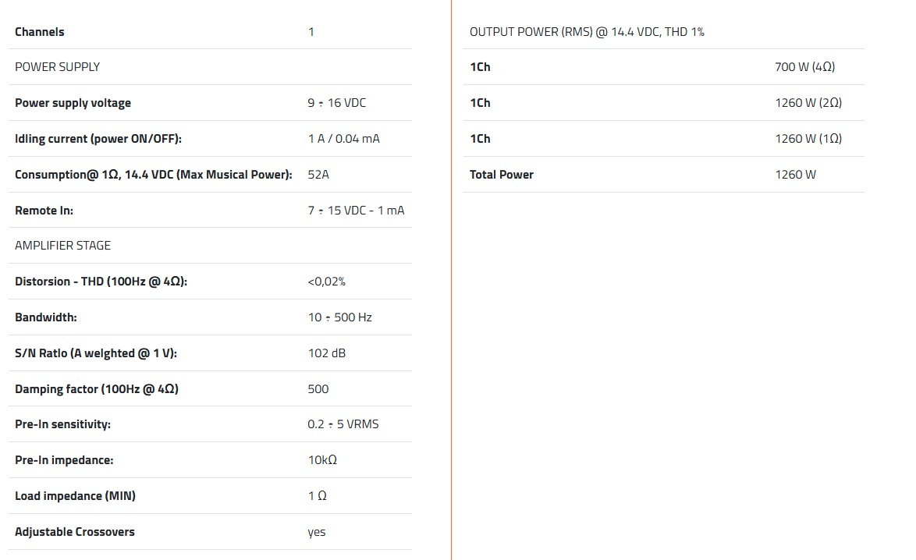Viewport: 916px width, 560px height.
Task: Select the 10 ÷ 500 Hz bandwidth value
Action: [x=339, y=317]
